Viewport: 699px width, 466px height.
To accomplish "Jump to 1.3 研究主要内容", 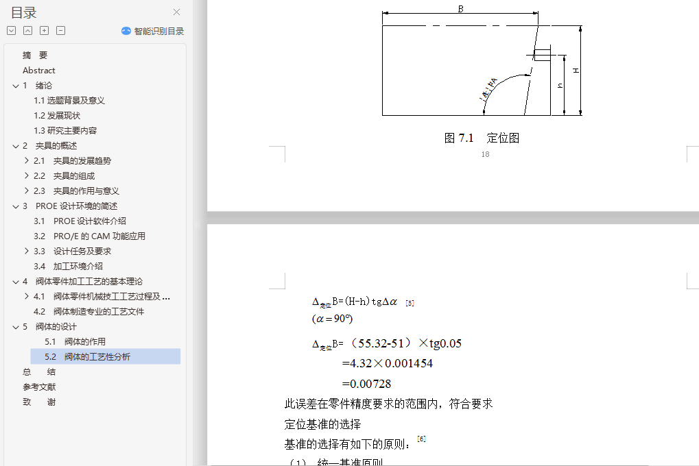I will [x=65, y=130].
